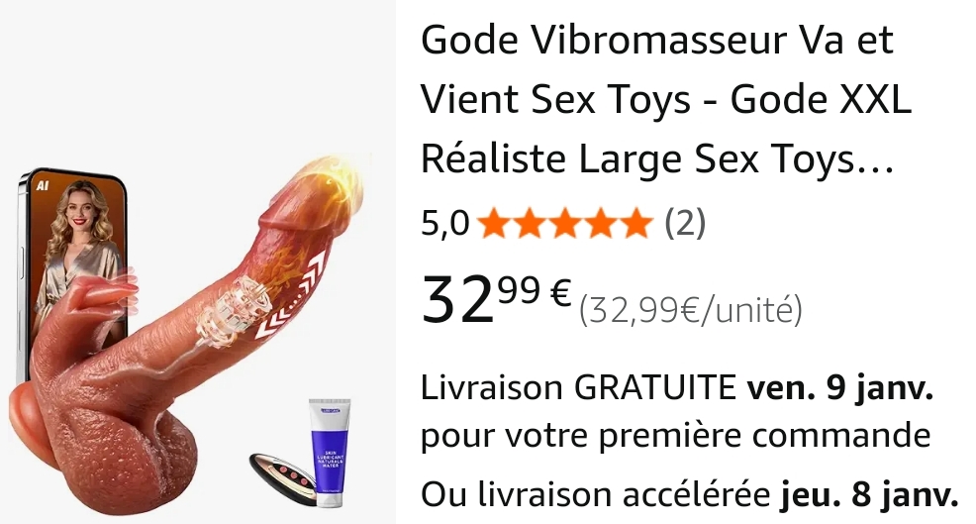This screenshot has width=976, height=524.
Task: Click pour votre première commande text
Action: (x=675, y=435)
